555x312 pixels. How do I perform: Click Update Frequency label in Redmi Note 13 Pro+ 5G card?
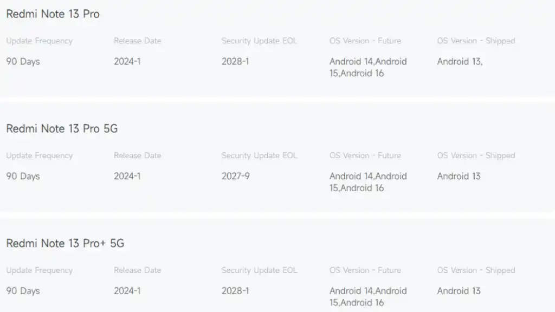[39, 270]
